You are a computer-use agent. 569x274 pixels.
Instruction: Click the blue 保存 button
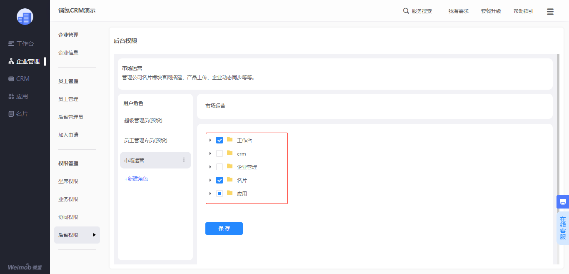[224, 229]
